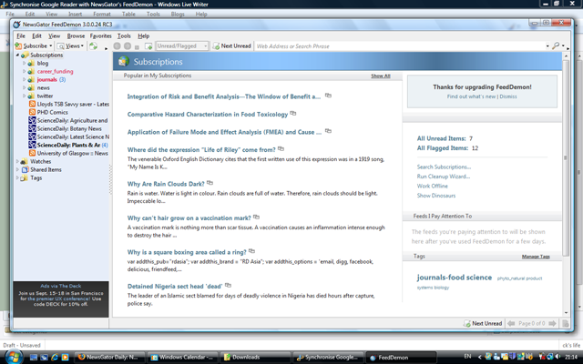Open the Subscribe dropdown arrow

coord(51,46)
